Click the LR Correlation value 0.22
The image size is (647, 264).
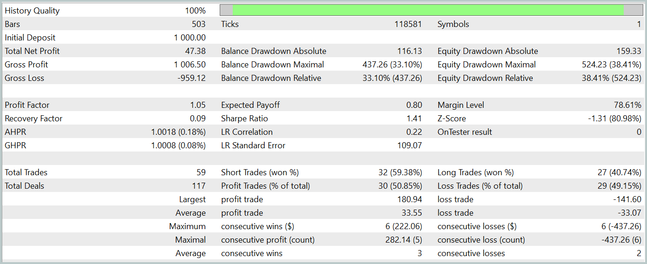click(x=414, y=132)
